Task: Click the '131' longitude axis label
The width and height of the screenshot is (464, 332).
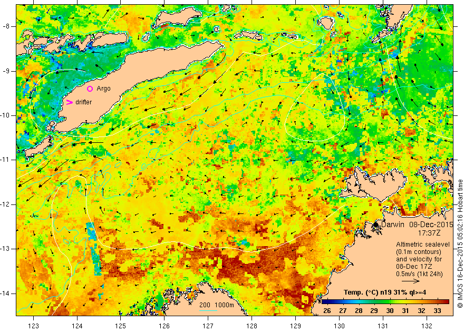Action: pyautogui.click(x=383, y=326)
